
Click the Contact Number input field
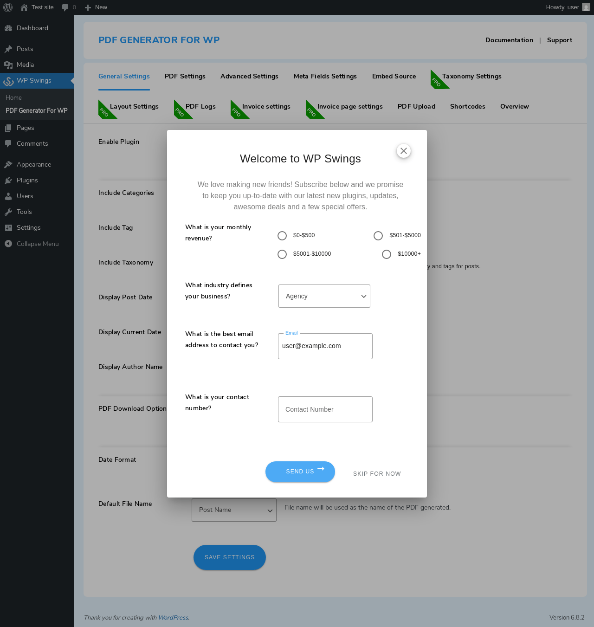(325, 409)
